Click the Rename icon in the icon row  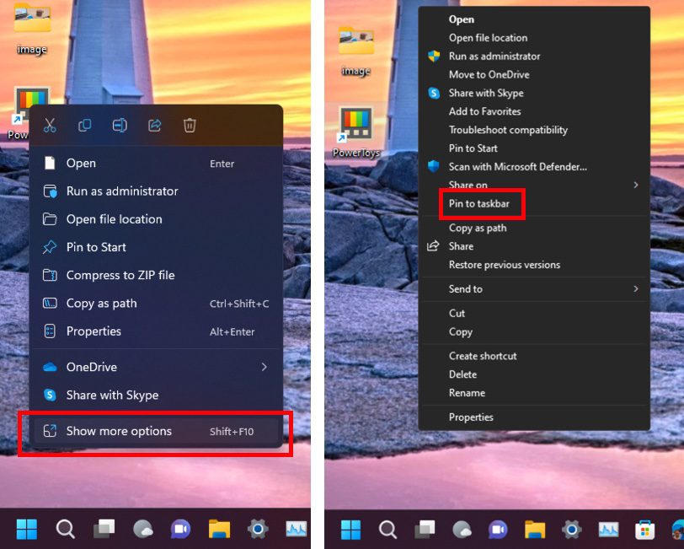120,126
